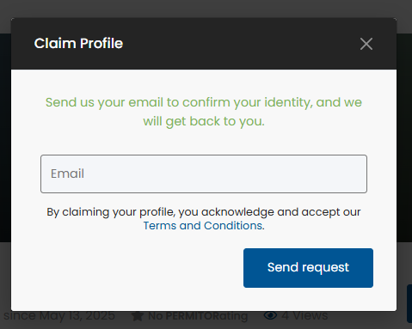Click the star icon beside No PERMITORating
The width and height of the screenshot is (412, 329).
[x=138, y=316]
